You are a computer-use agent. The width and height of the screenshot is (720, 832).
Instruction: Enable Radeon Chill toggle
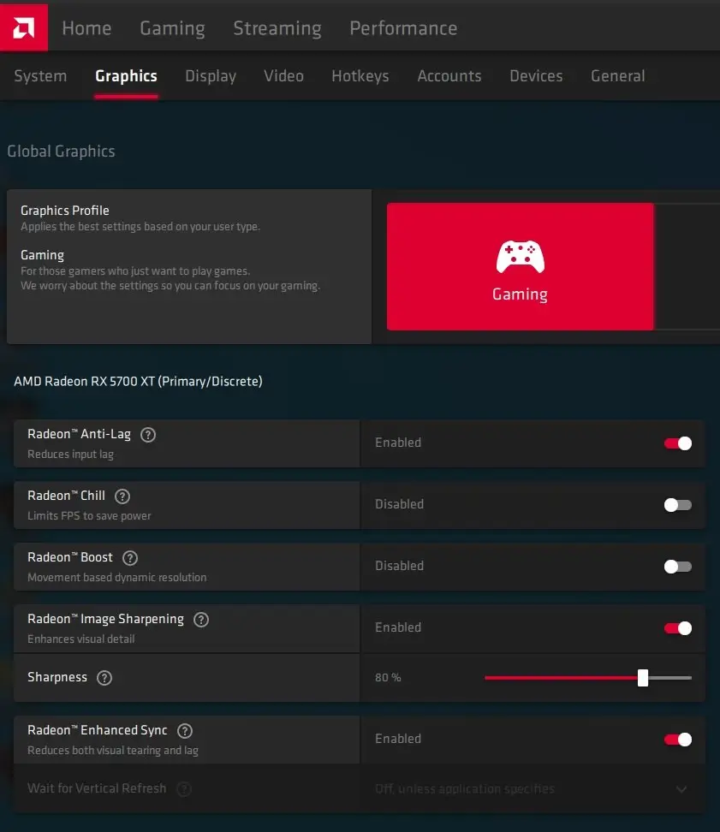(x=677, y=505)
